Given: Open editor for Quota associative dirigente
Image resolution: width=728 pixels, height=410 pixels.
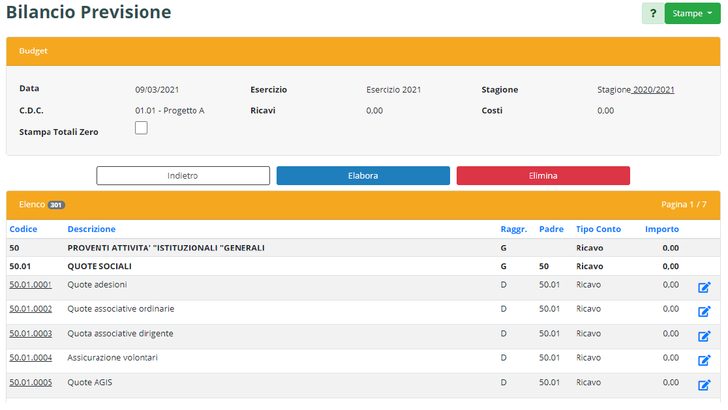Looking at the screenshot, I should coord(704,336).
